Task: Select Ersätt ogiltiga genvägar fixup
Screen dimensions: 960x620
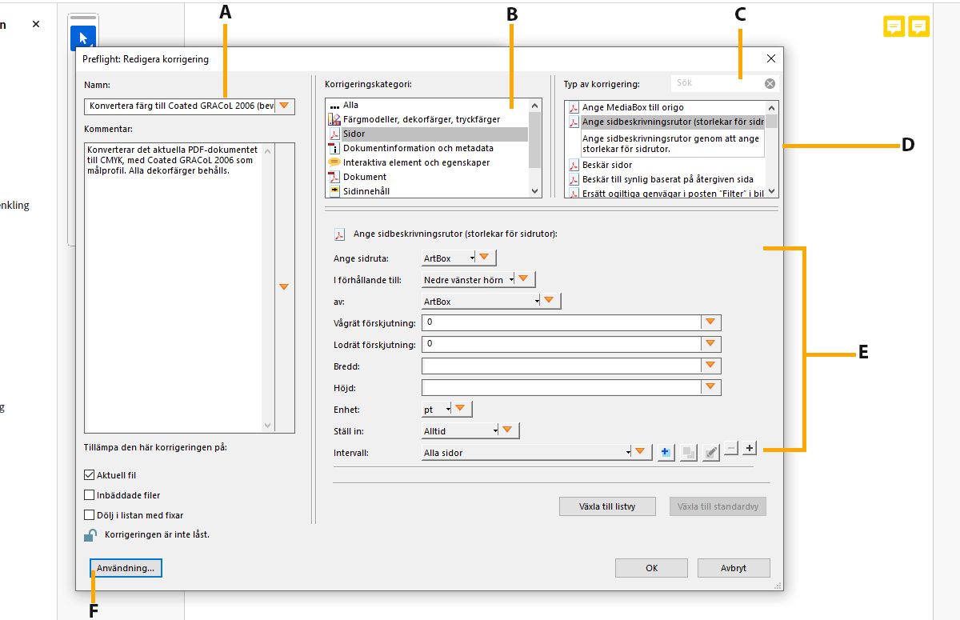Action: pyautogui.click(x=666, y=193)
